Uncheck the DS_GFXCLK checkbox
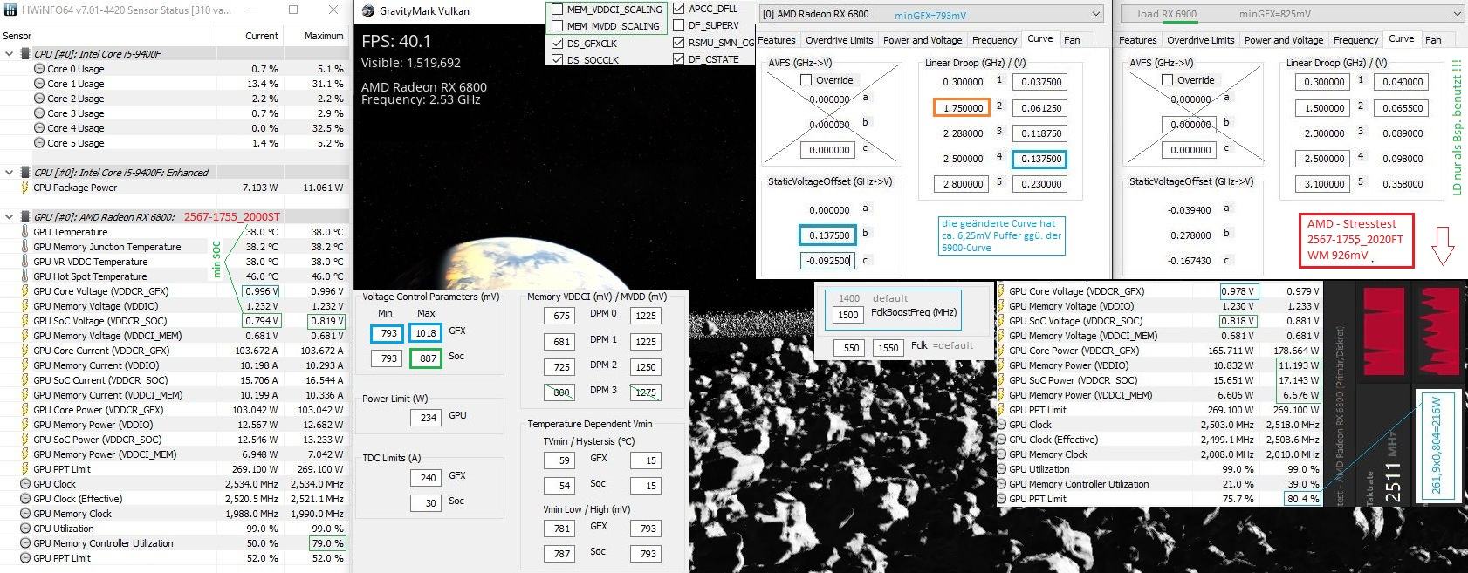The image size is (1468, 573). tap(557, 43)
